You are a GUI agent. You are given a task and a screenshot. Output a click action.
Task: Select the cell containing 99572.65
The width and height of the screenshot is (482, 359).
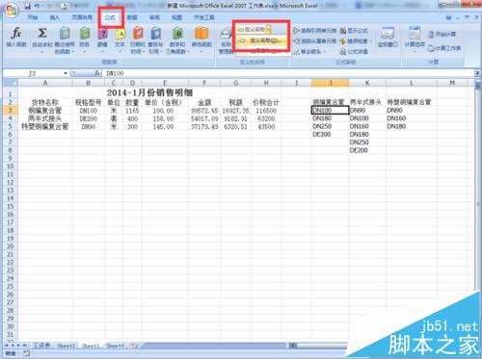point(204,111)
